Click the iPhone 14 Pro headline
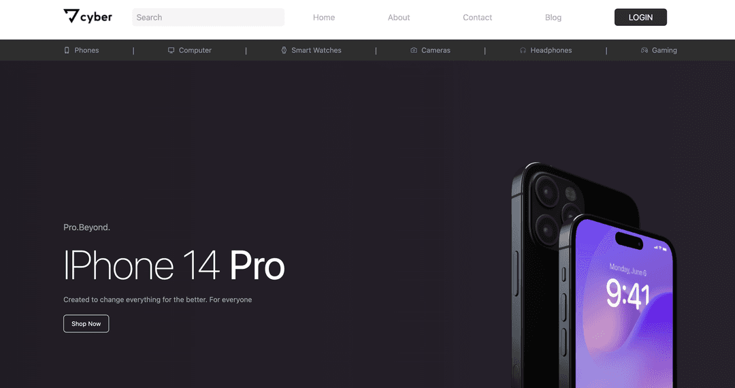 coord(174,265)
